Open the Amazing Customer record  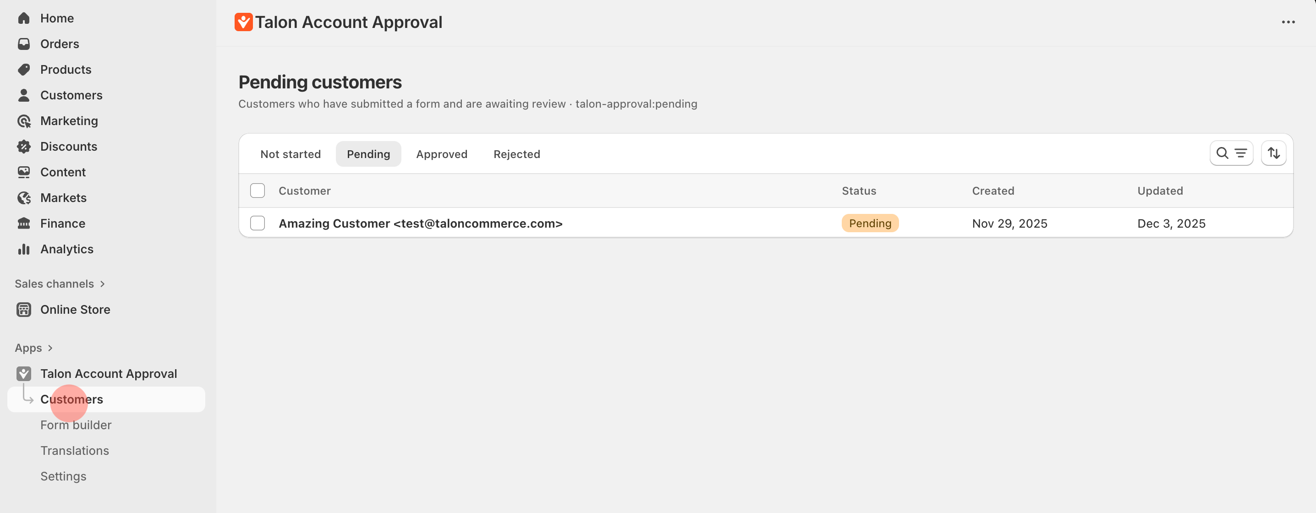tap(420, 223)
